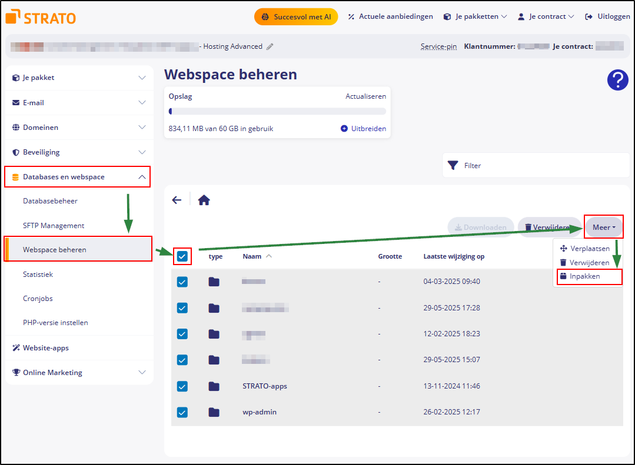Click the folder icon of STRATO-apps
635x465 pixels.
(x=214, y=386)
